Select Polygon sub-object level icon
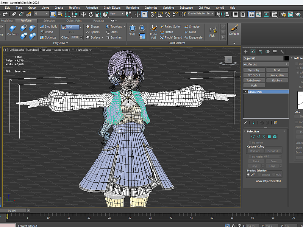The width and height of the screenshot is (303, 227). pos(269,137)
